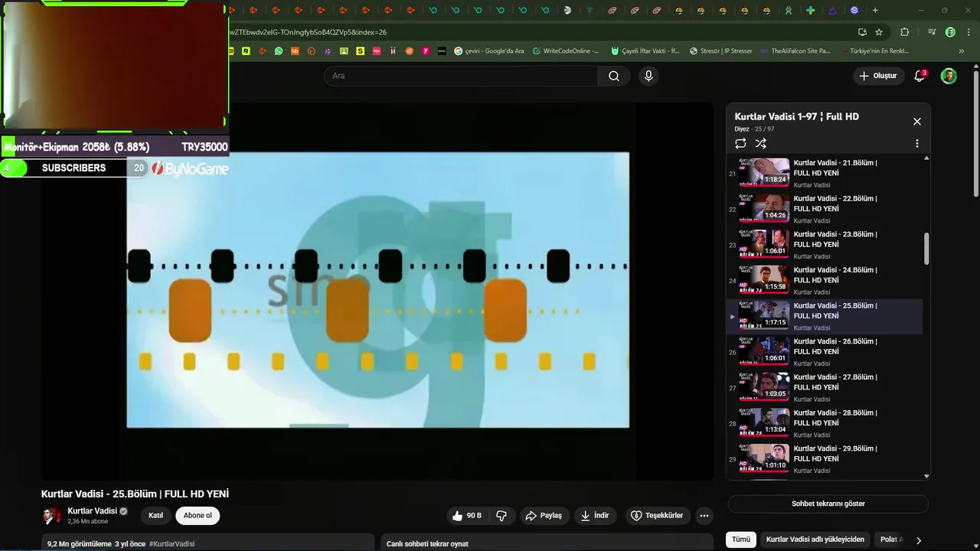Select the Polat chip
The width and height of the screenshot is (980, 551).
click(892, 540)
